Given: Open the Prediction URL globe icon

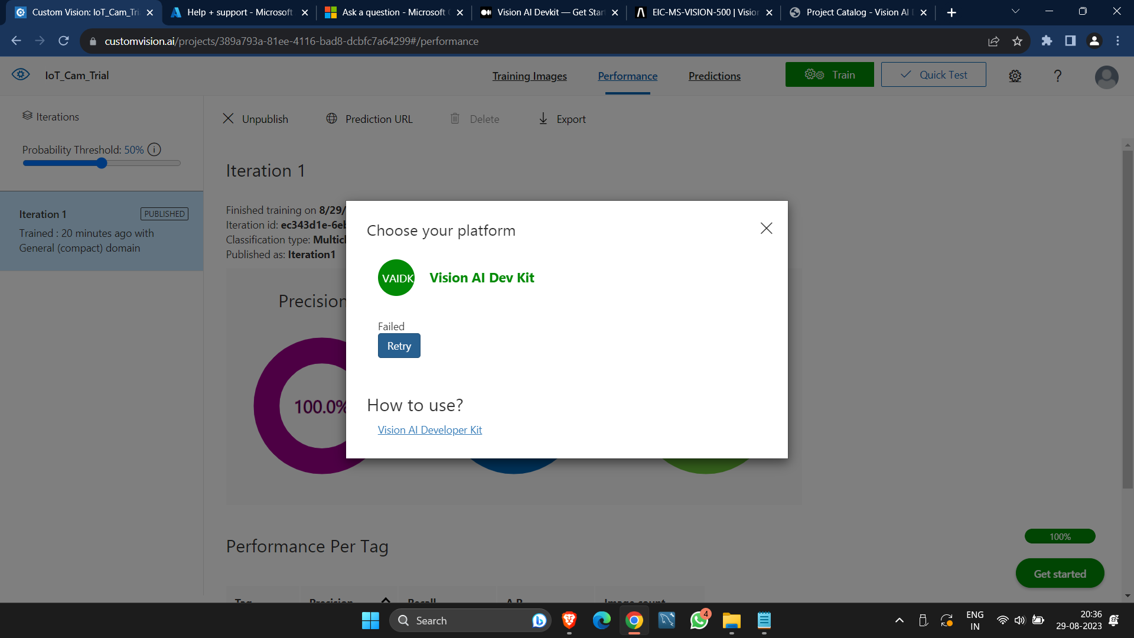Looking at the screenshot, I should click(331, 118).
